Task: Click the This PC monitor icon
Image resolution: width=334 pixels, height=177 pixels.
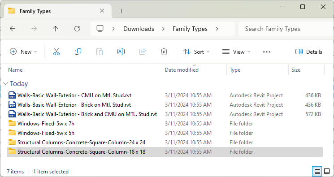Action: pos(100,29)
